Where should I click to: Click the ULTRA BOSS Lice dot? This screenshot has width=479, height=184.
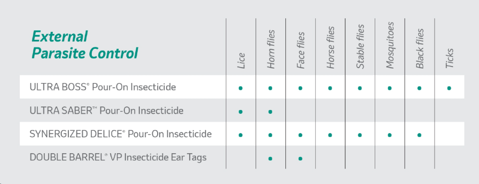[240, 89]
